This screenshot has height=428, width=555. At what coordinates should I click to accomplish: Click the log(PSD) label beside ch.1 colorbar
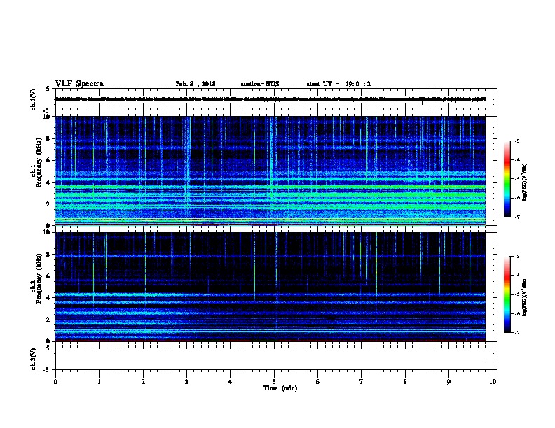coord(525,182)
